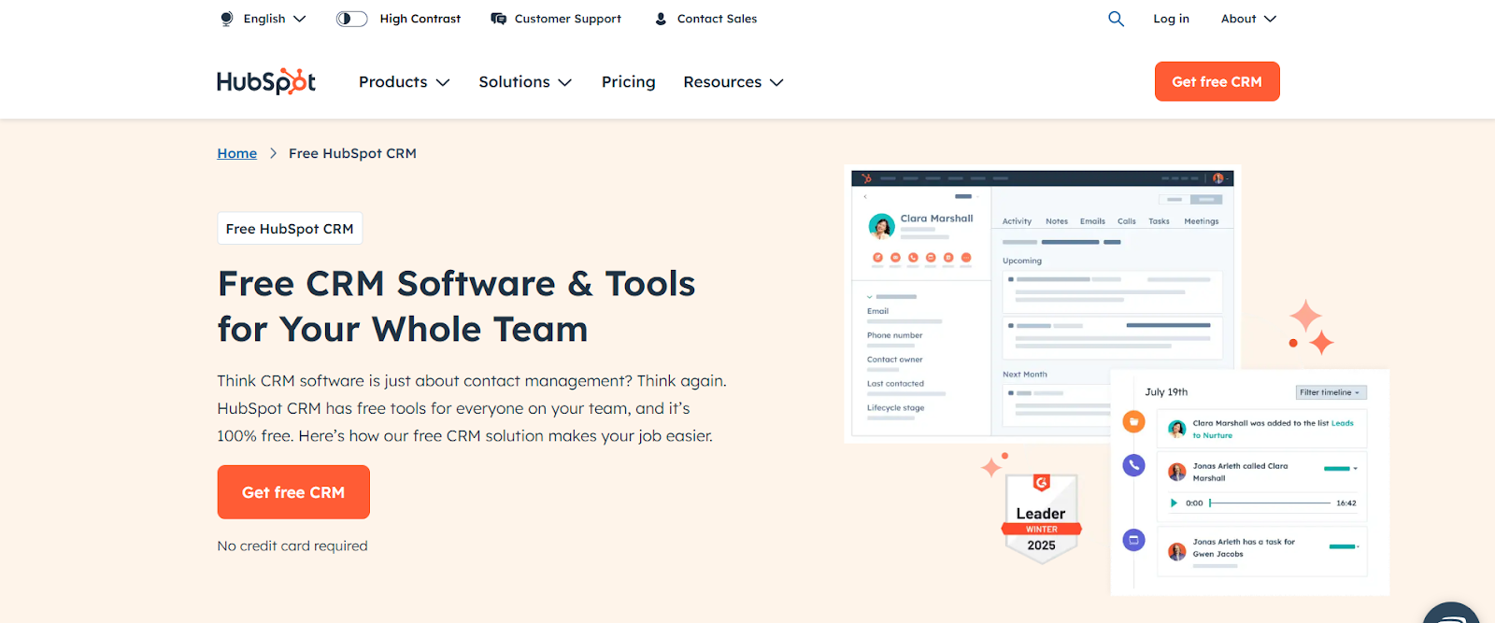Click the orange list timeline icon
The image size is (1495, 623).
(x=1133, y=421)
